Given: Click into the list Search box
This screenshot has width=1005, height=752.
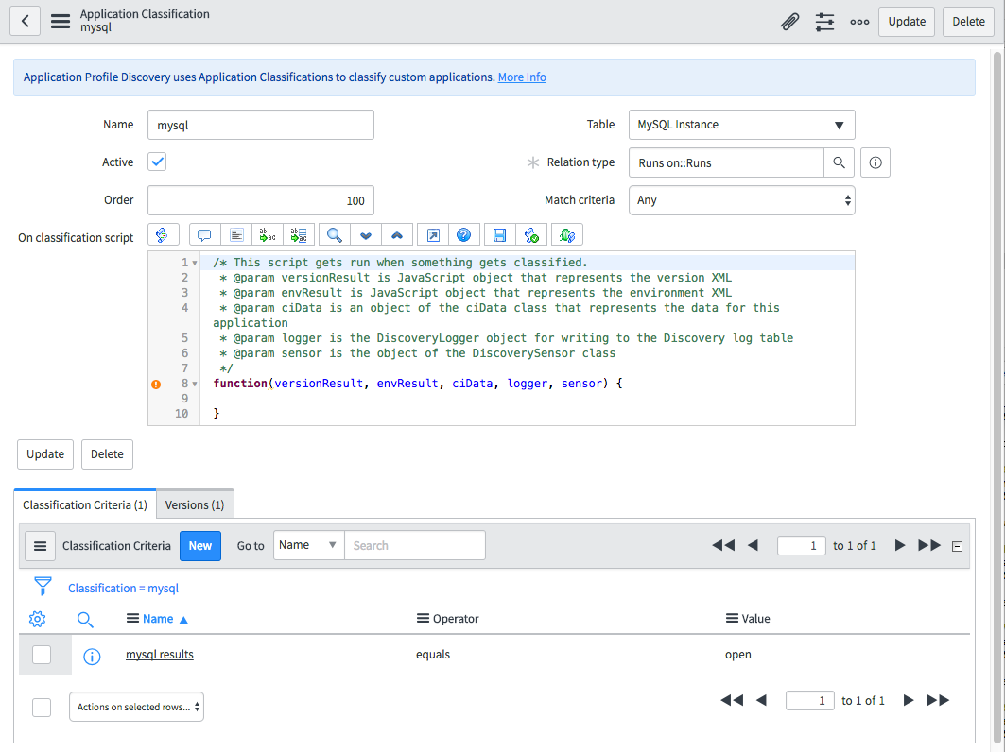Looking at the screenshot, I should click(x=415, y=545).
